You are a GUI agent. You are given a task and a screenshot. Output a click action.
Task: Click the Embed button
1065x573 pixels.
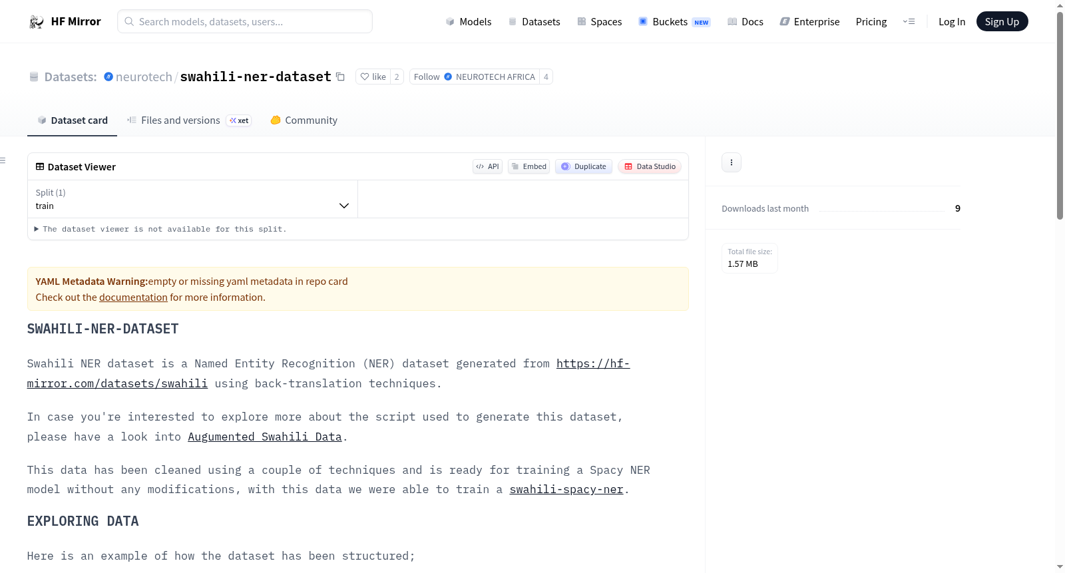[x=529, y=166]
